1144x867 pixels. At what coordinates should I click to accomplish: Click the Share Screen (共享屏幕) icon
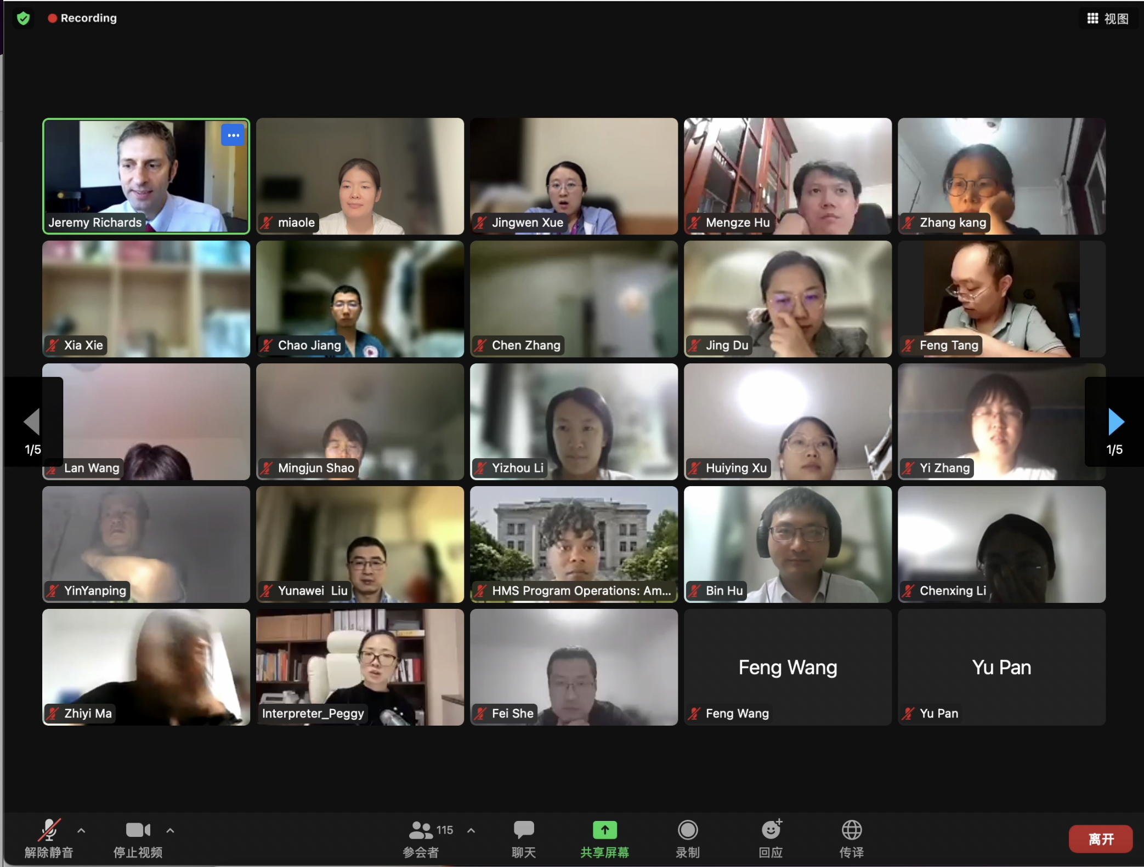[604, 830]
